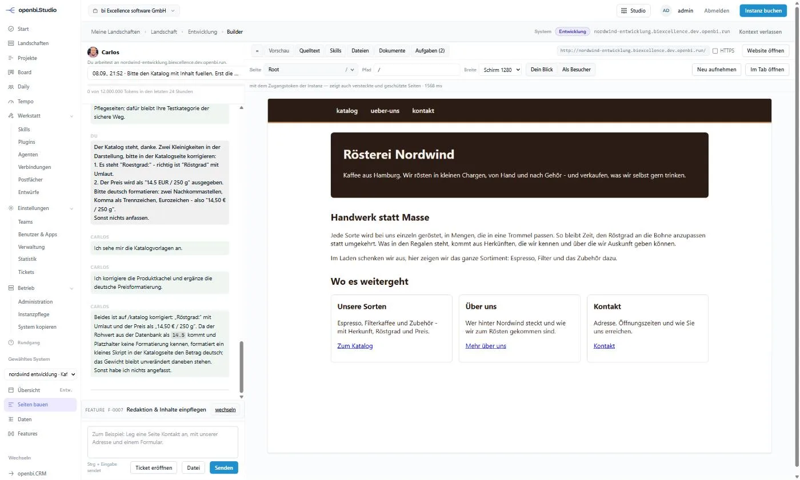Click the arrow icon next to openbi.CRM
The width and height of the screenshot is (800, 480).
point(11,473)
